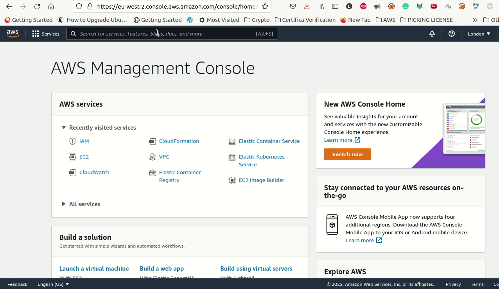This screenshot has width=499, height=289.
Task: Toggle the browser sidebar icon
Action: coord(335,7)
